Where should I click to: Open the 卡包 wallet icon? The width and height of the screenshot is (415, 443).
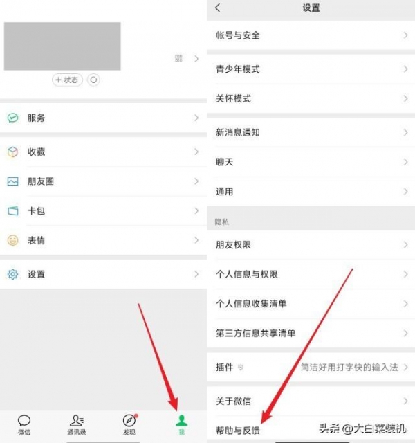coord(12,210)
